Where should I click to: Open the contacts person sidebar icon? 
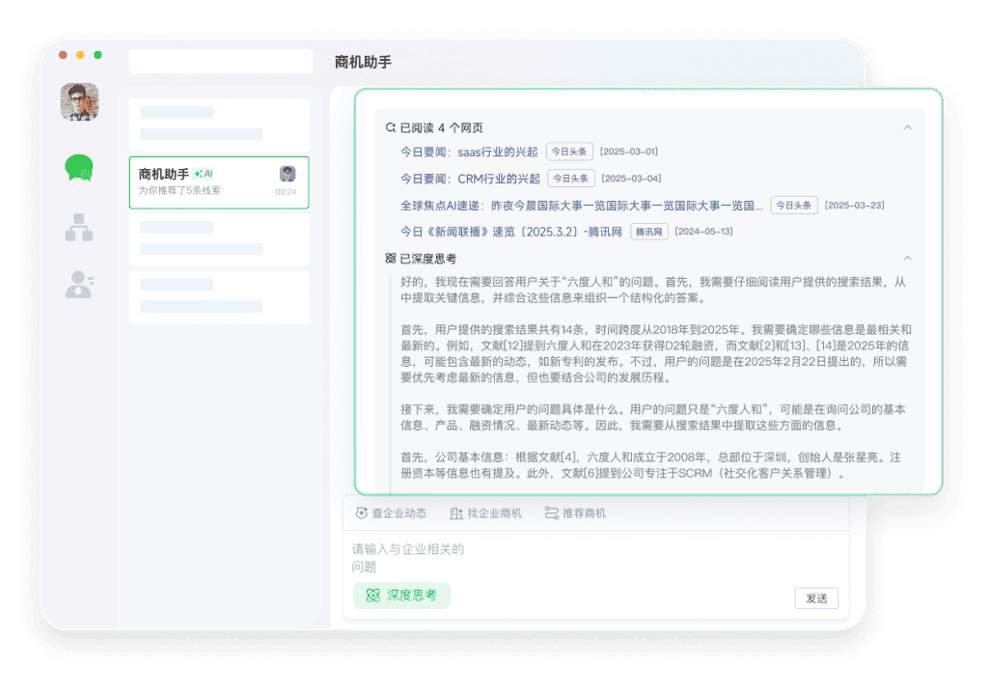point(79,285)
